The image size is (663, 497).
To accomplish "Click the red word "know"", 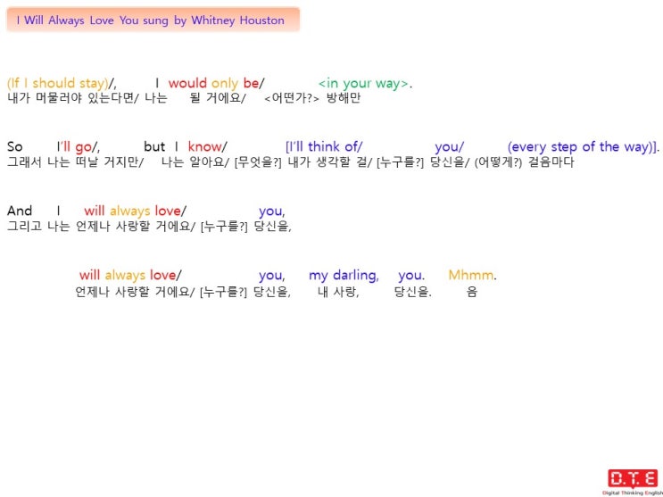I will (x=204, y=146).
